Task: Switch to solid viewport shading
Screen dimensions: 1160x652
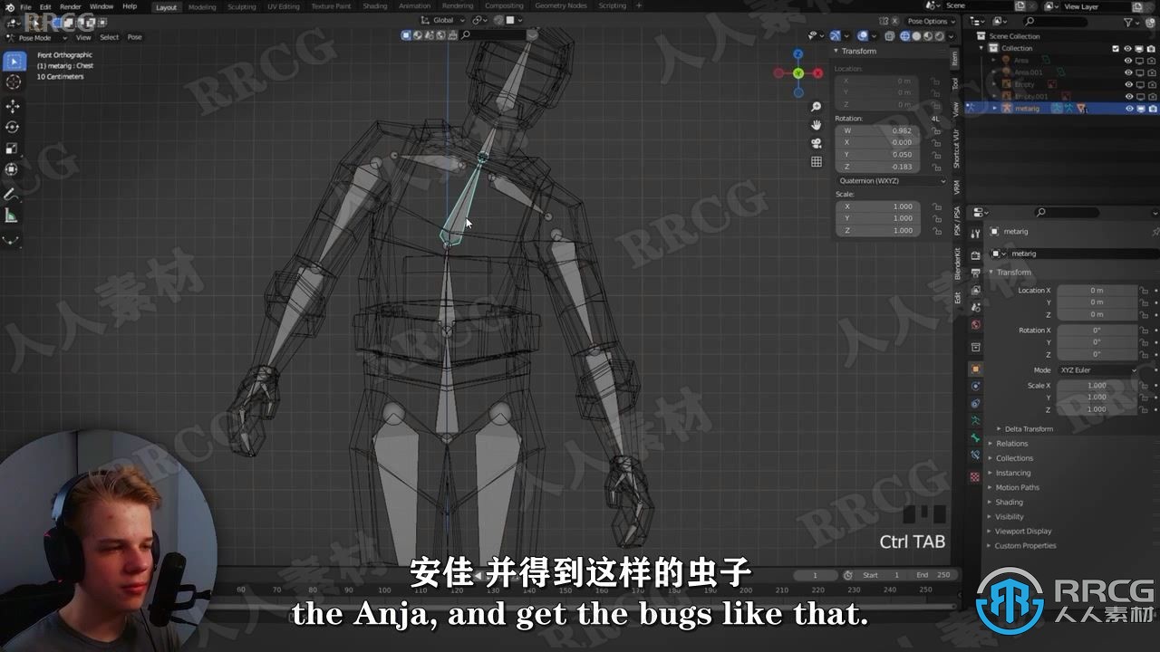Action: 916,36
